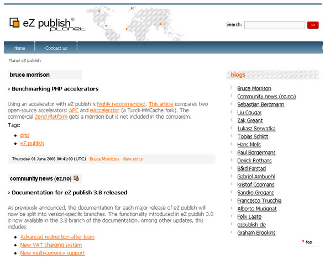Click the eZ icon beside community news heading
The image size is (325, 259).
click(76, 178)
